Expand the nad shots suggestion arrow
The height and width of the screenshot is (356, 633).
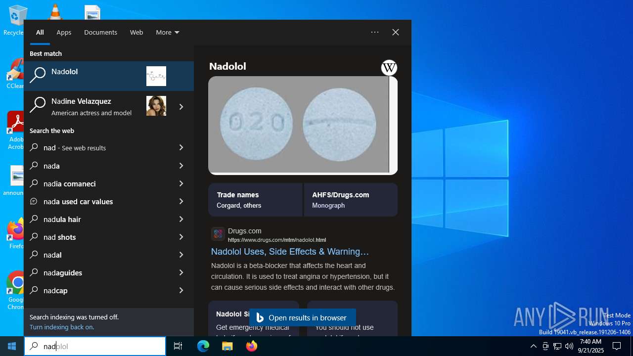point(181,237)
